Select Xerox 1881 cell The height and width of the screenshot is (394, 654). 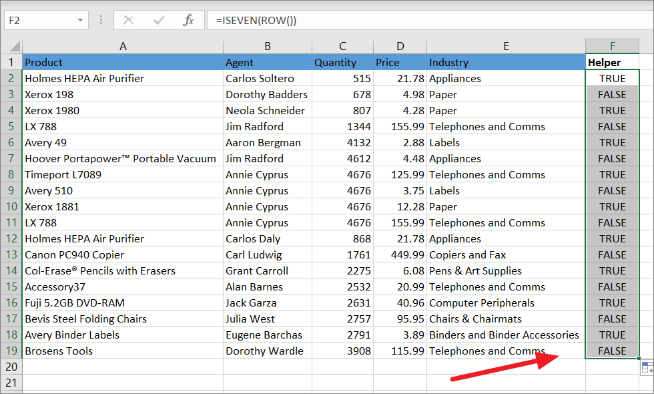123,206
